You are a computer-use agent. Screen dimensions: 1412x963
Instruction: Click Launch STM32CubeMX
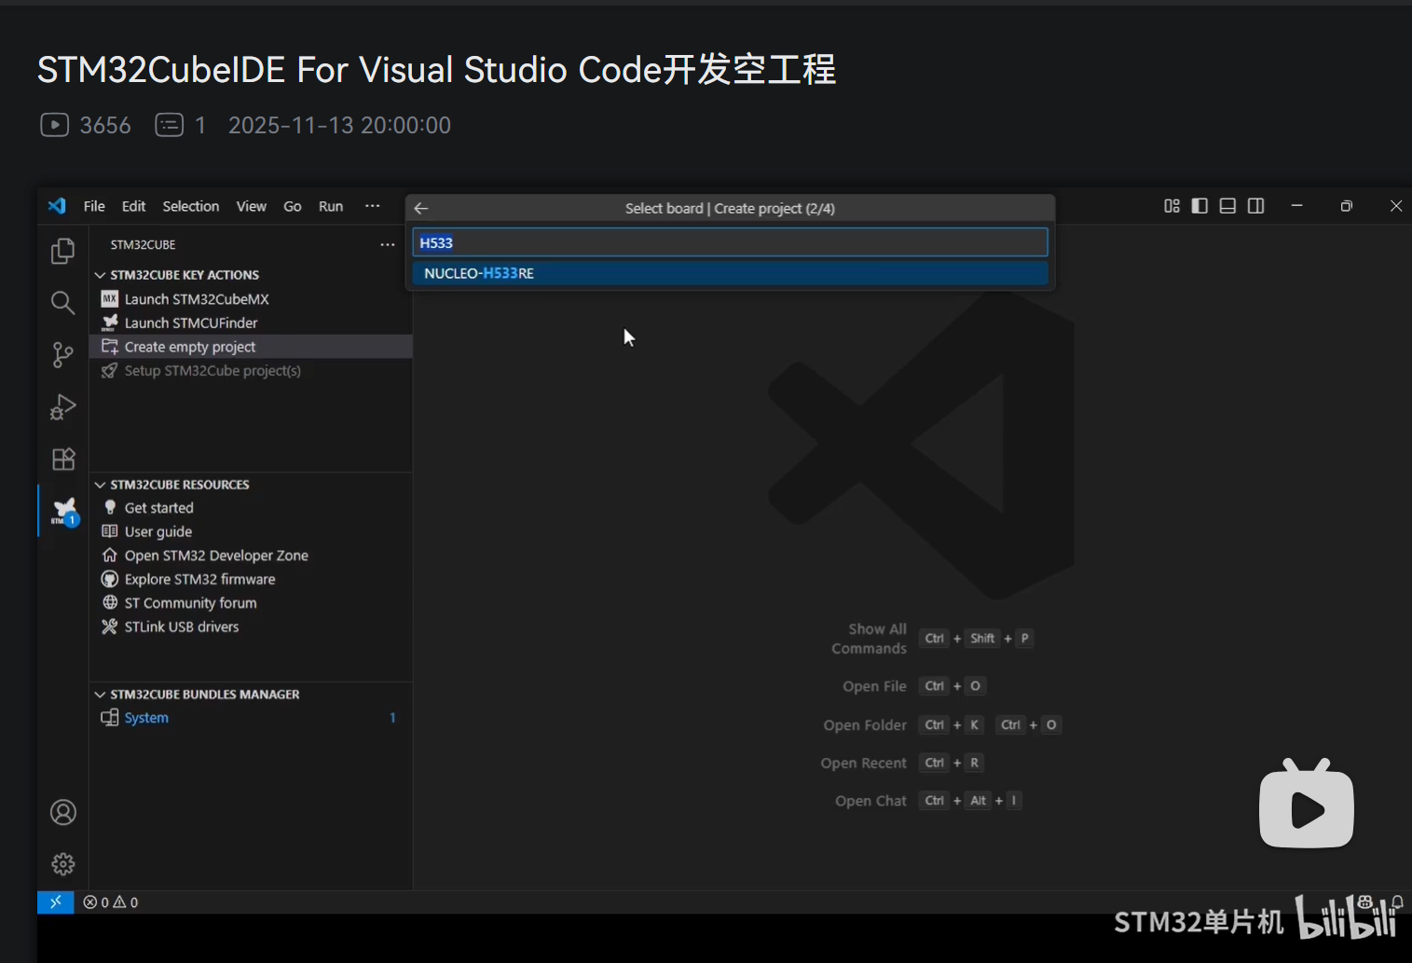point(197,299)
